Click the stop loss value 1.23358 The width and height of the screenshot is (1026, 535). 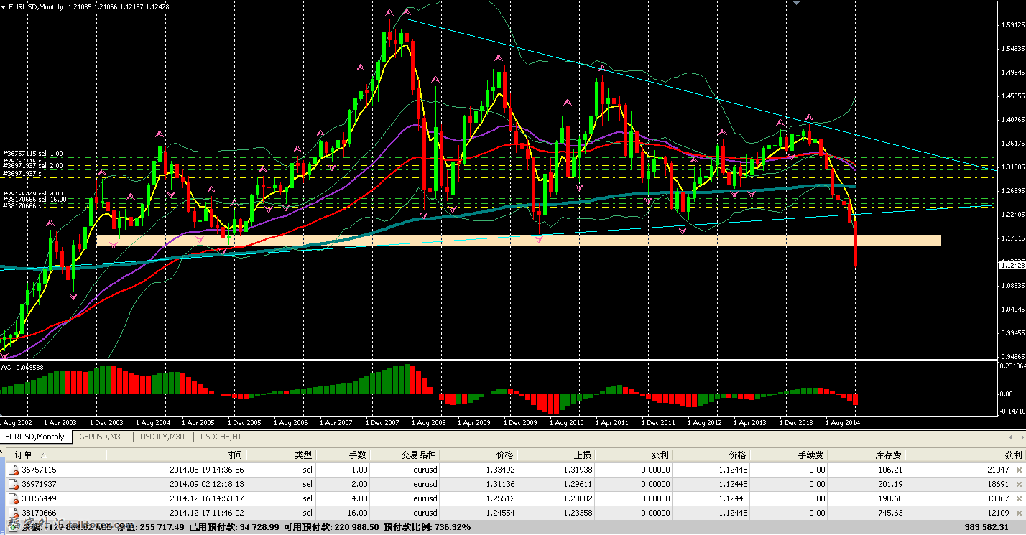(x=578, y=513)
